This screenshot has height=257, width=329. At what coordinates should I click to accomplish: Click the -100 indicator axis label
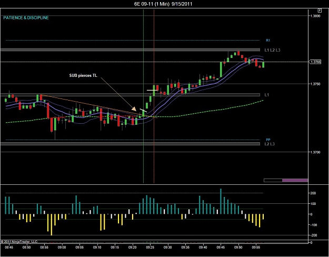point(313,225)
